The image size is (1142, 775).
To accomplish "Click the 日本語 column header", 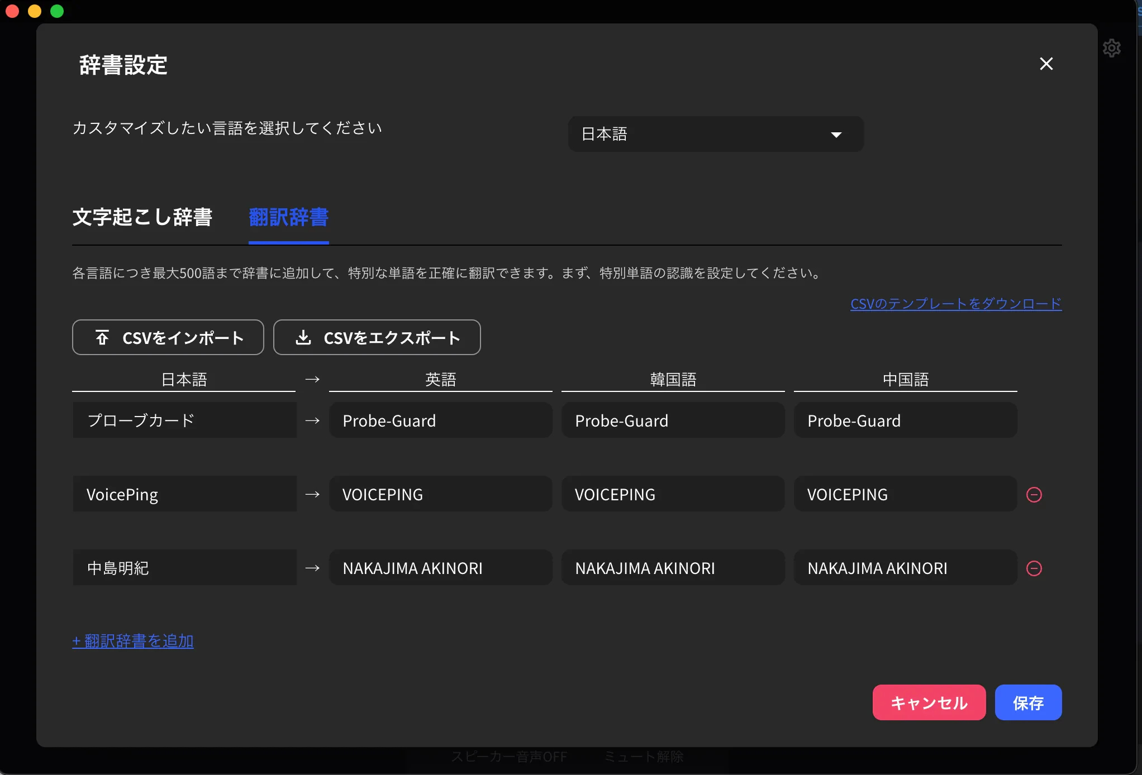I will pos(184,380).
